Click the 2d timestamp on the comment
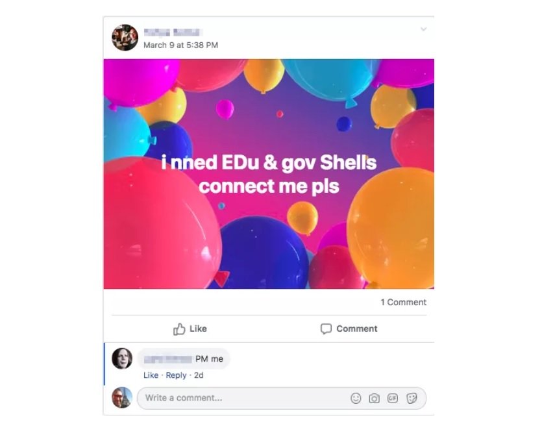 click(x=199, y=375)
